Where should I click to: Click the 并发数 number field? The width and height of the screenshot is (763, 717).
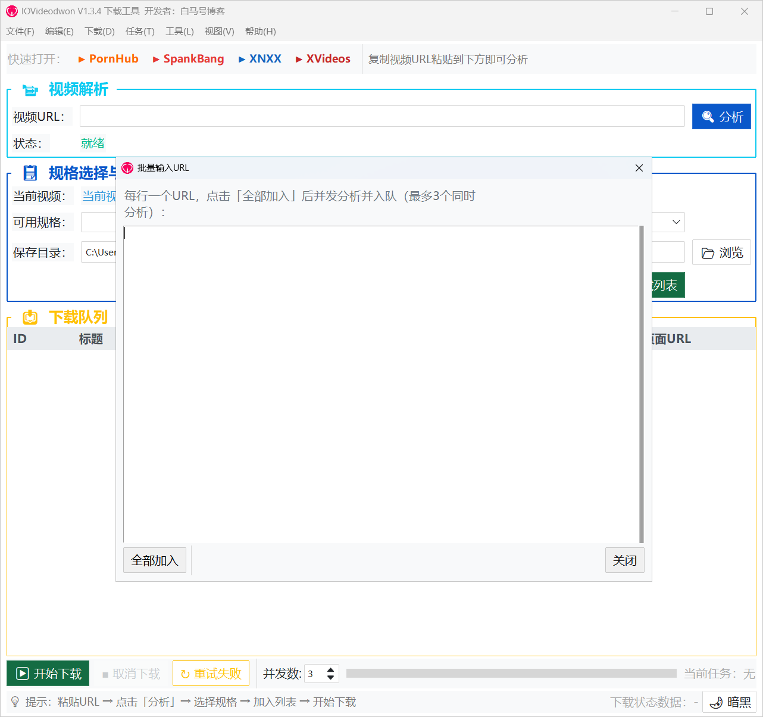coord(314,674)
